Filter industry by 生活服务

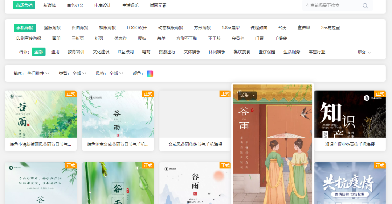click(x=292, y=52)
